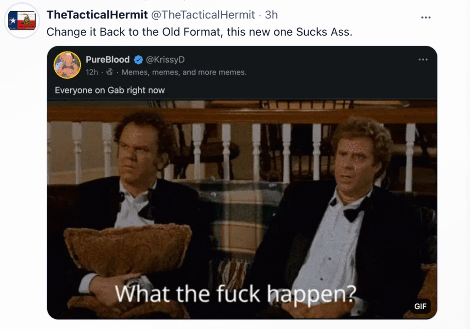Viewport: 470px width, 329px height.
Task: Click the blue verified checkmark badge
Action: (138, 60)
